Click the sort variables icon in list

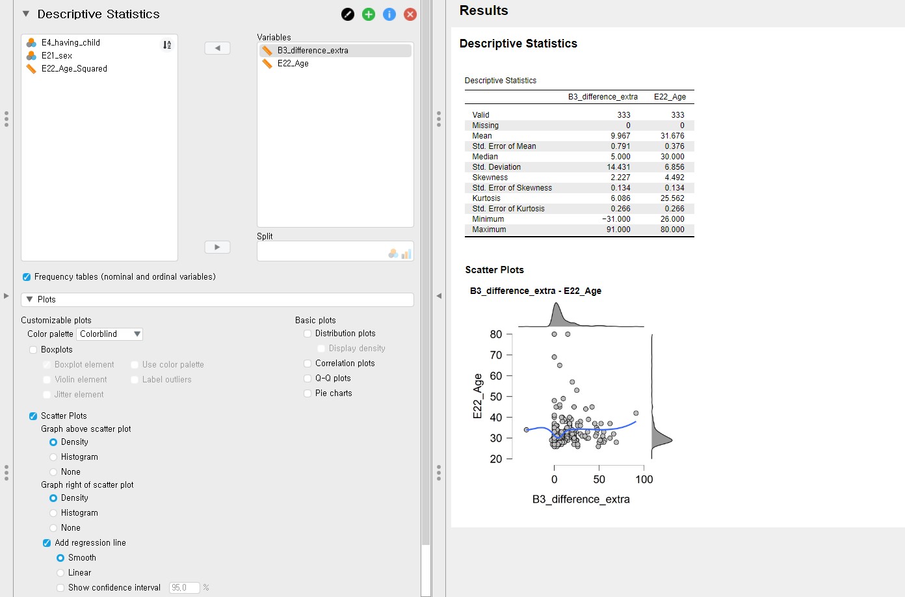tap(167, 45)
